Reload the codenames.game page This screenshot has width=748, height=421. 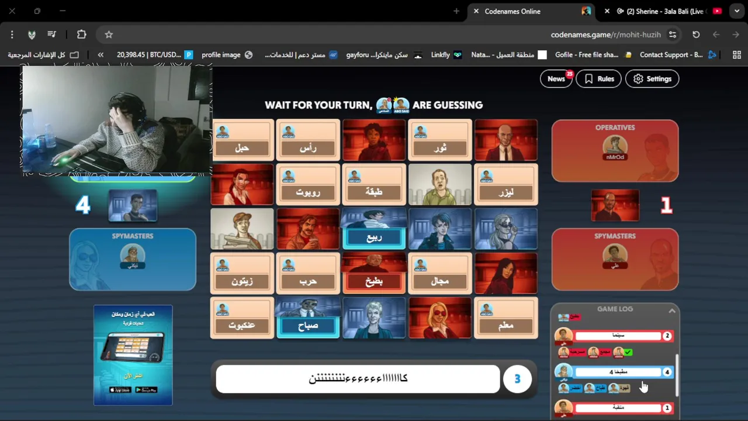[696, 34]
